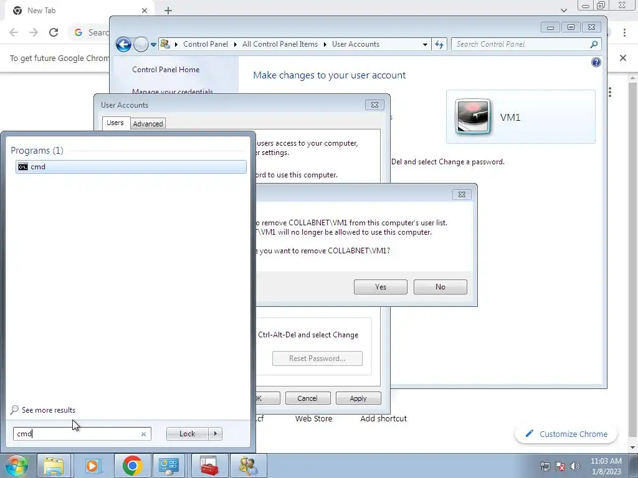Clear the Start menu search box

144,434
